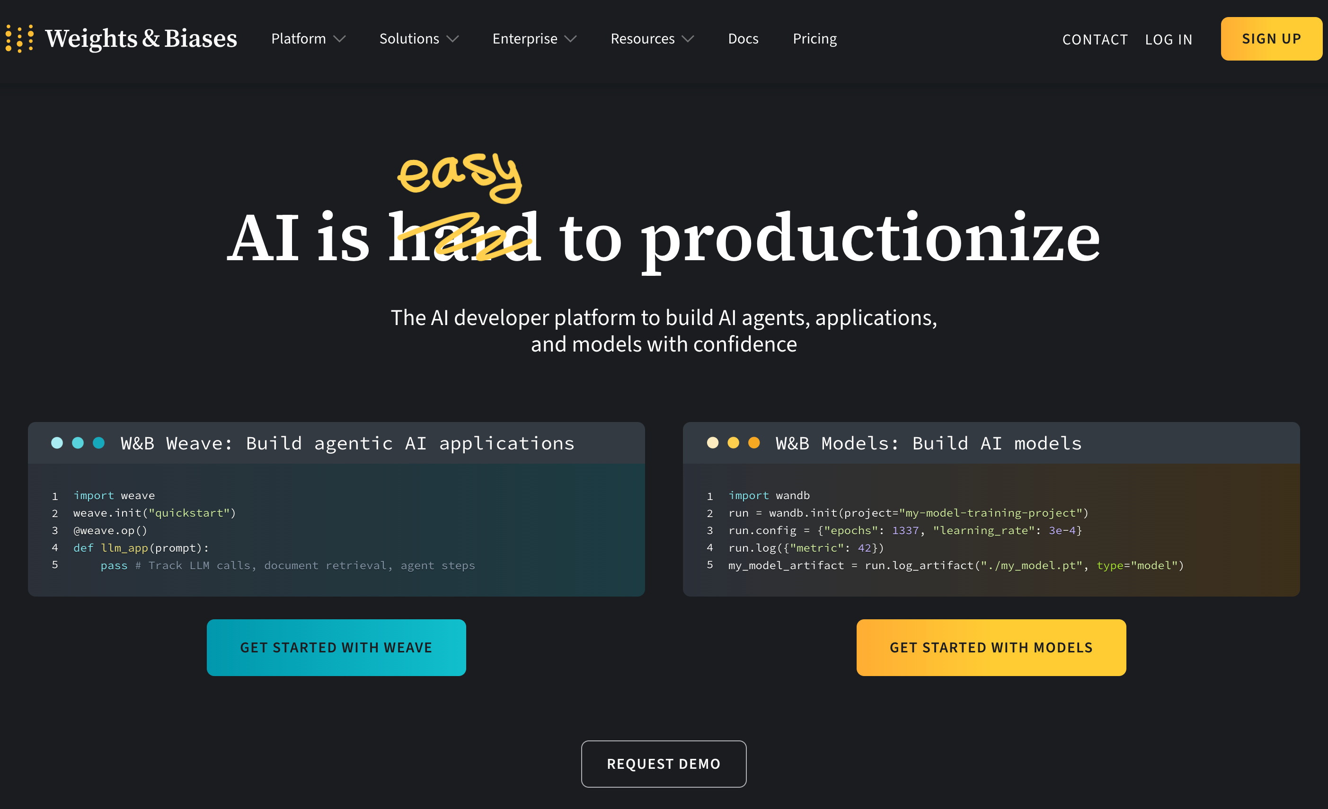Screen dimensions: 1328x809
Task: Go to the Pricing page
Action: (x=815, y=39)
